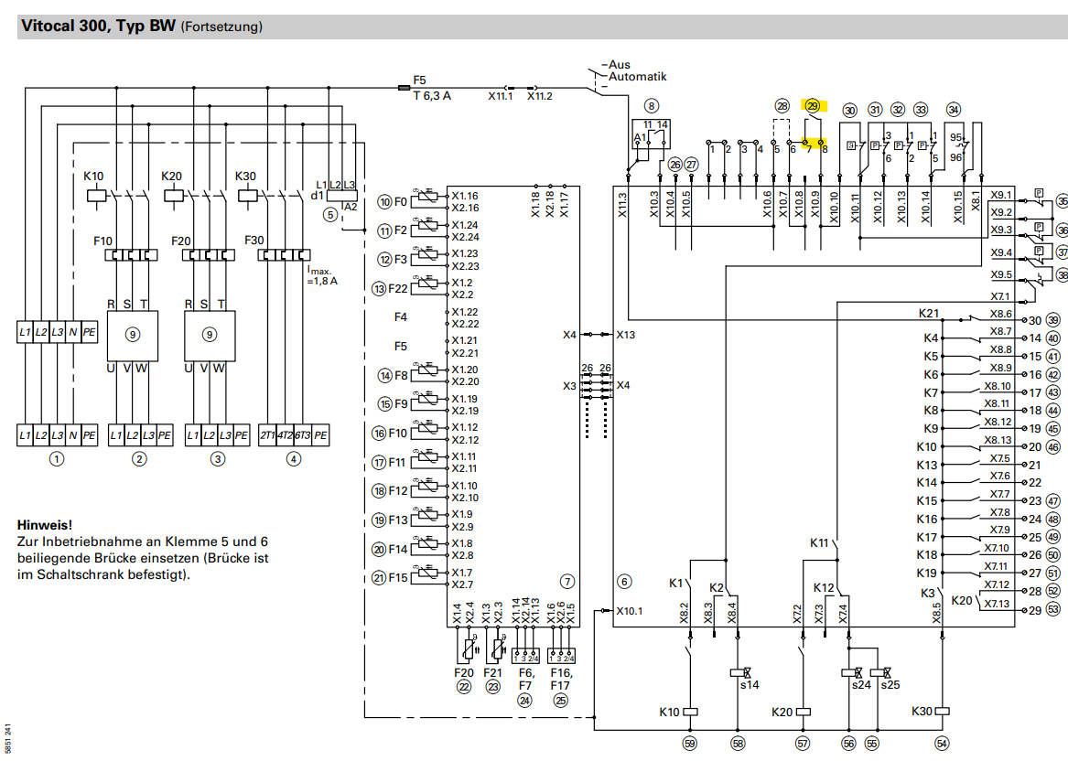The width and height of the screenshot is (1068, 761).
Task: Click the K30 coil above circled 54
Action: (x=942, y=711)
